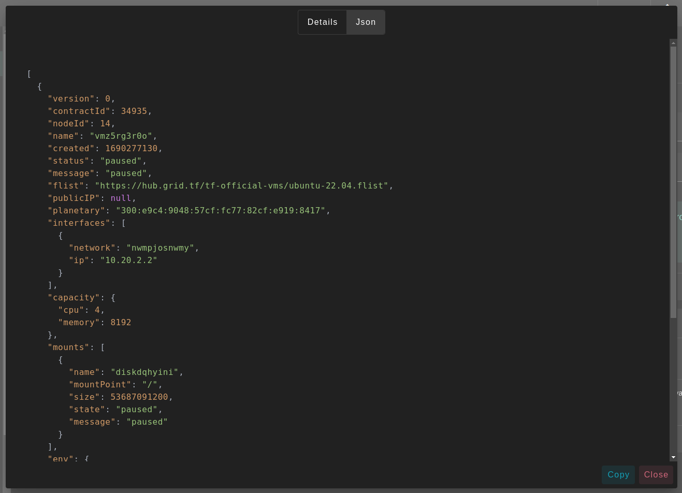Screen dimensions: 682x493
Task: Click the "interfaces" key text
Action: pos(79,223)
